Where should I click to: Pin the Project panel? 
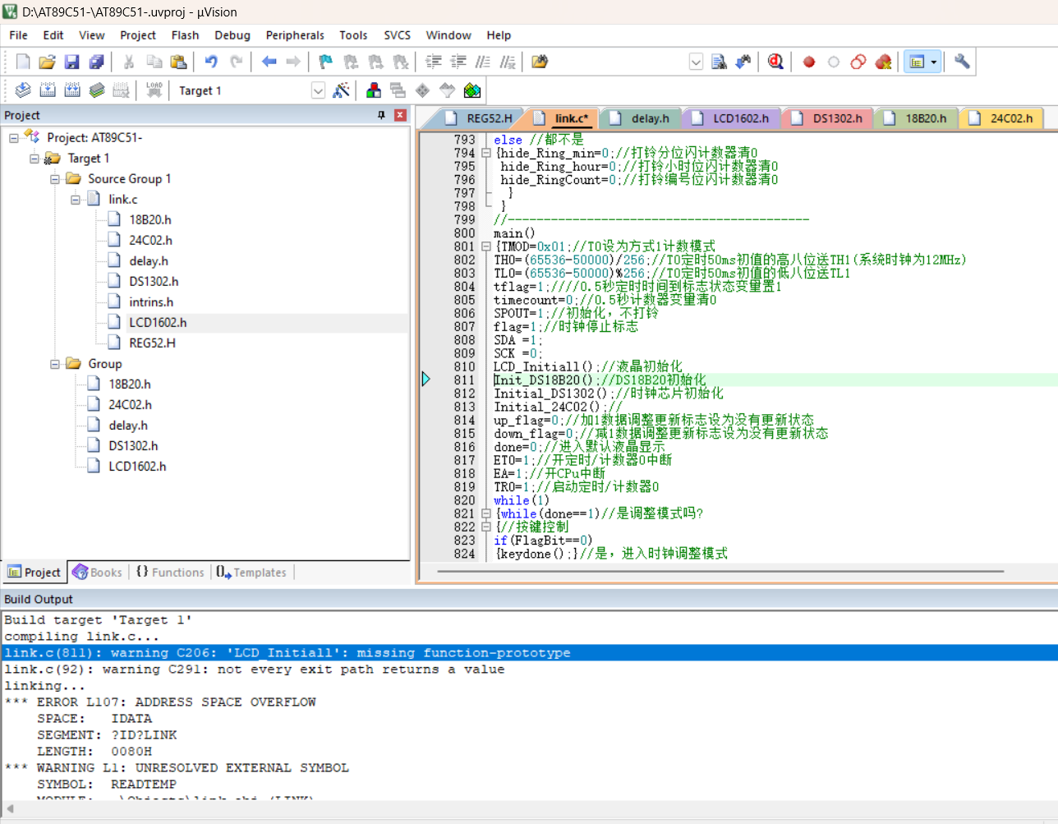click(381, 115)
